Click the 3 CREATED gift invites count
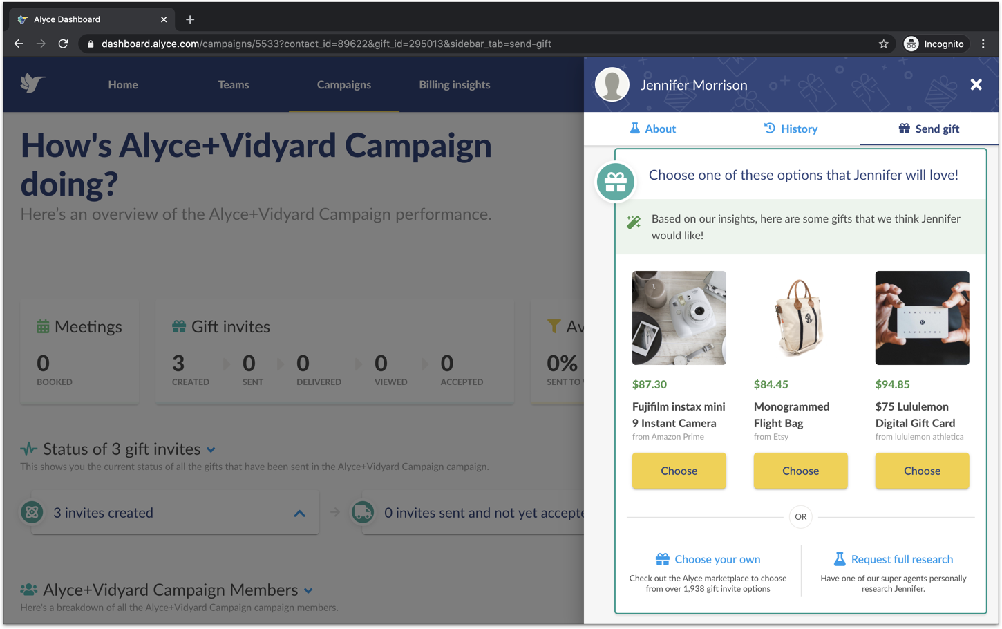Viewport: 1002px width, 629px height. [190, 370]
